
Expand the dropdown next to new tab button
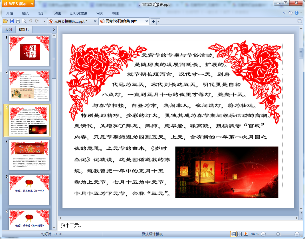tap(158, 21)
